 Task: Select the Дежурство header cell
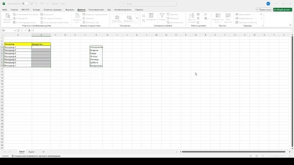pyautogui.click(x=41, y=44)
